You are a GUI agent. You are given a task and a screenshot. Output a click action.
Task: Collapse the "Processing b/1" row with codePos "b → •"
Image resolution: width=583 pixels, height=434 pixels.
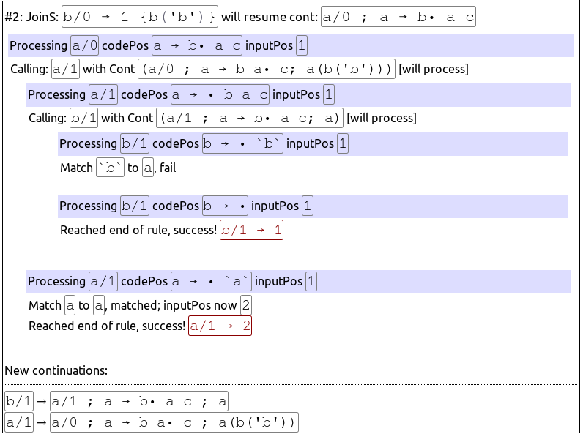(312, 206)
